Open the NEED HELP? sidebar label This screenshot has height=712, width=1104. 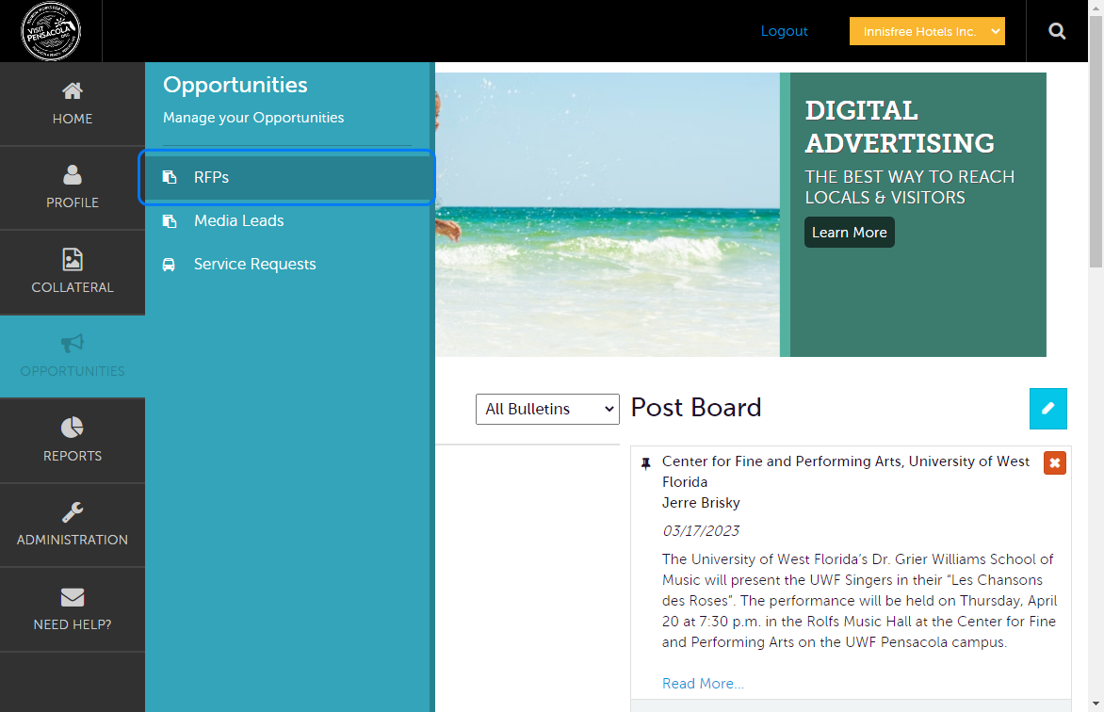(x=73, y=624)
